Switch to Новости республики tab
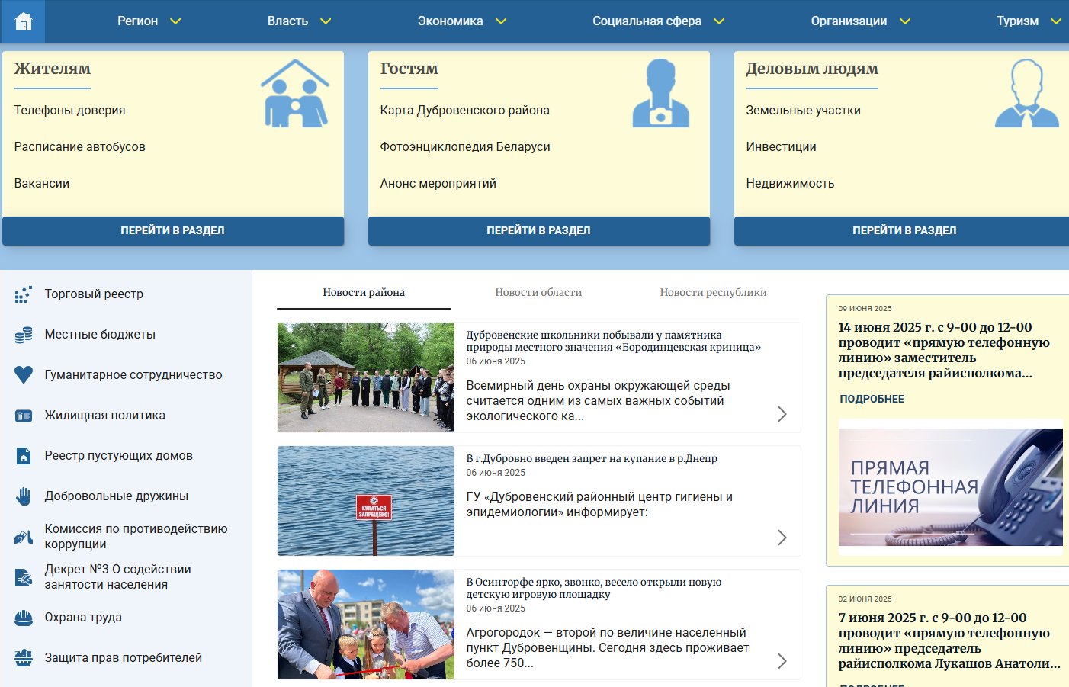Viewport: 1069px width, 687px height. tap(713, 293)
